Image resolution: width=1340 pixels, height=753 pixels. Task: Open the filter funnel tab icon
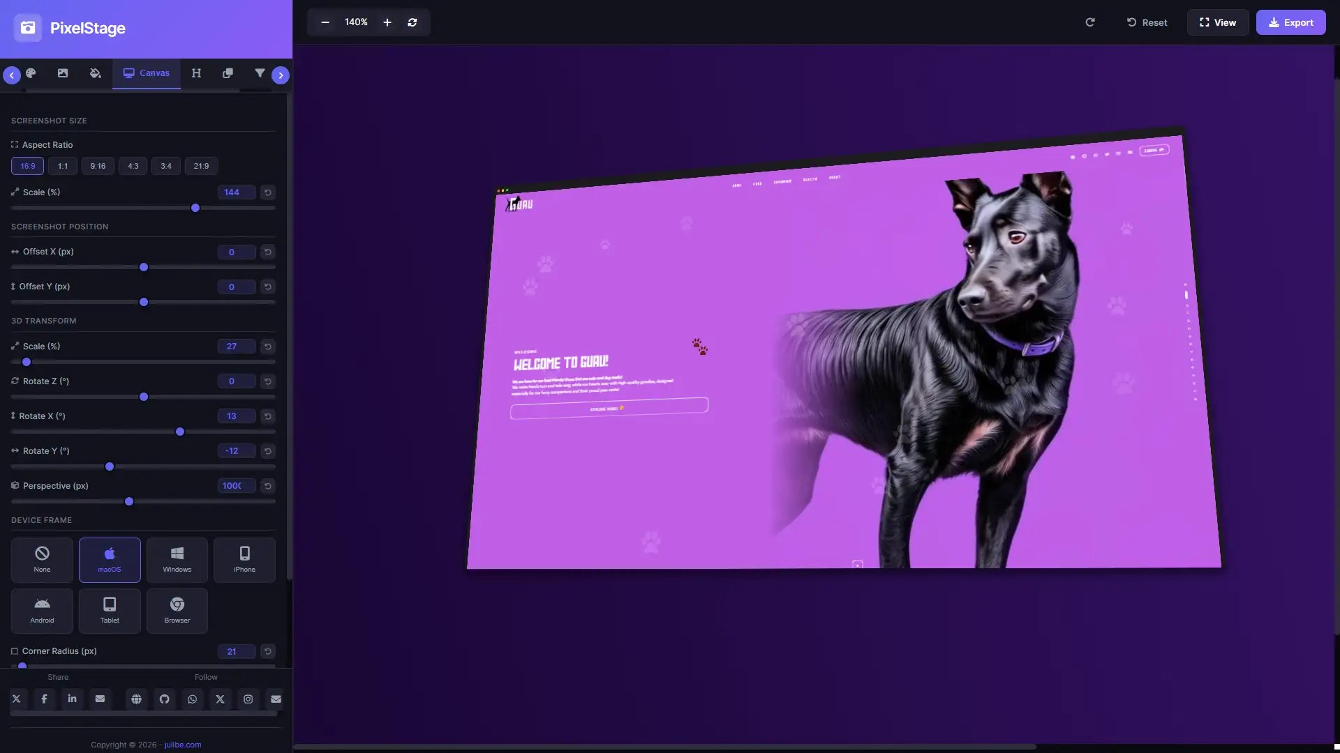pos(260,73)
